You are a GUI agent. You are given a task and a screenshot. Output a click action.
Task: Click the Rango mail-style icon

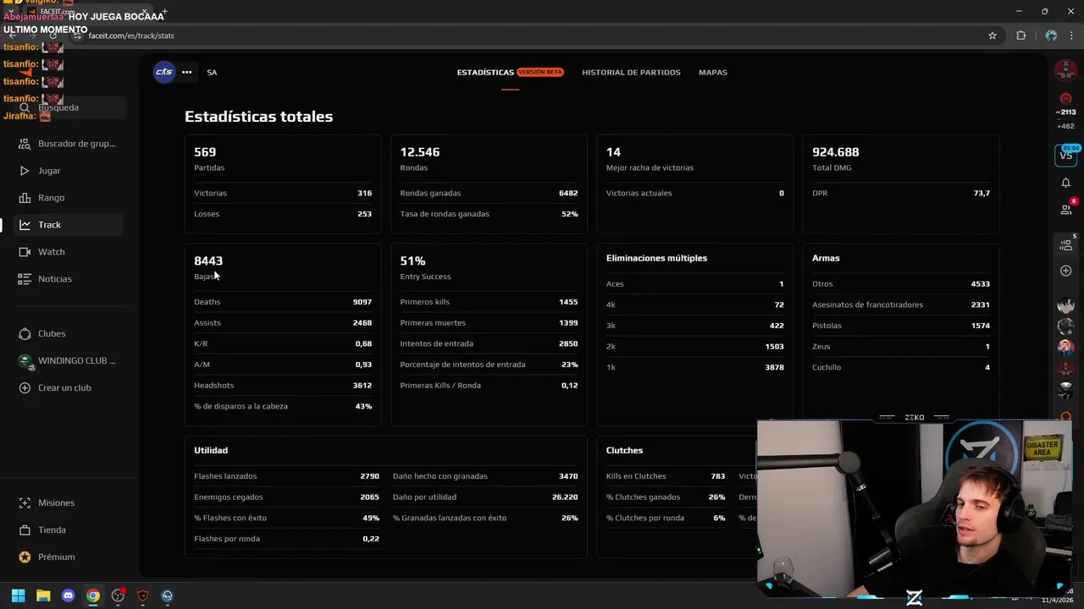pyautogui.click(x=25, y=198)
